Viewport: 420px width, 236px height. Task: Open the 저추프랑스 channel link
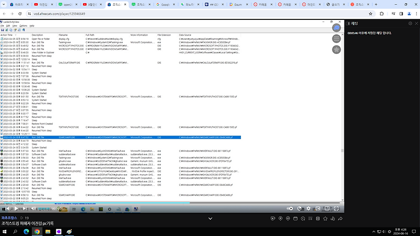pyautogui.click(x=9, y=218)
